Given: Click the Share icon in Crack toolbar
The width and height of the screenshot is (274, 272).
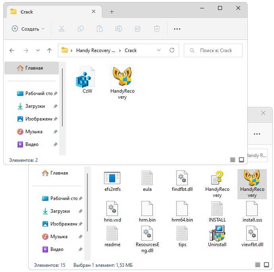Looking at the screenshot, I should (138, 29).
